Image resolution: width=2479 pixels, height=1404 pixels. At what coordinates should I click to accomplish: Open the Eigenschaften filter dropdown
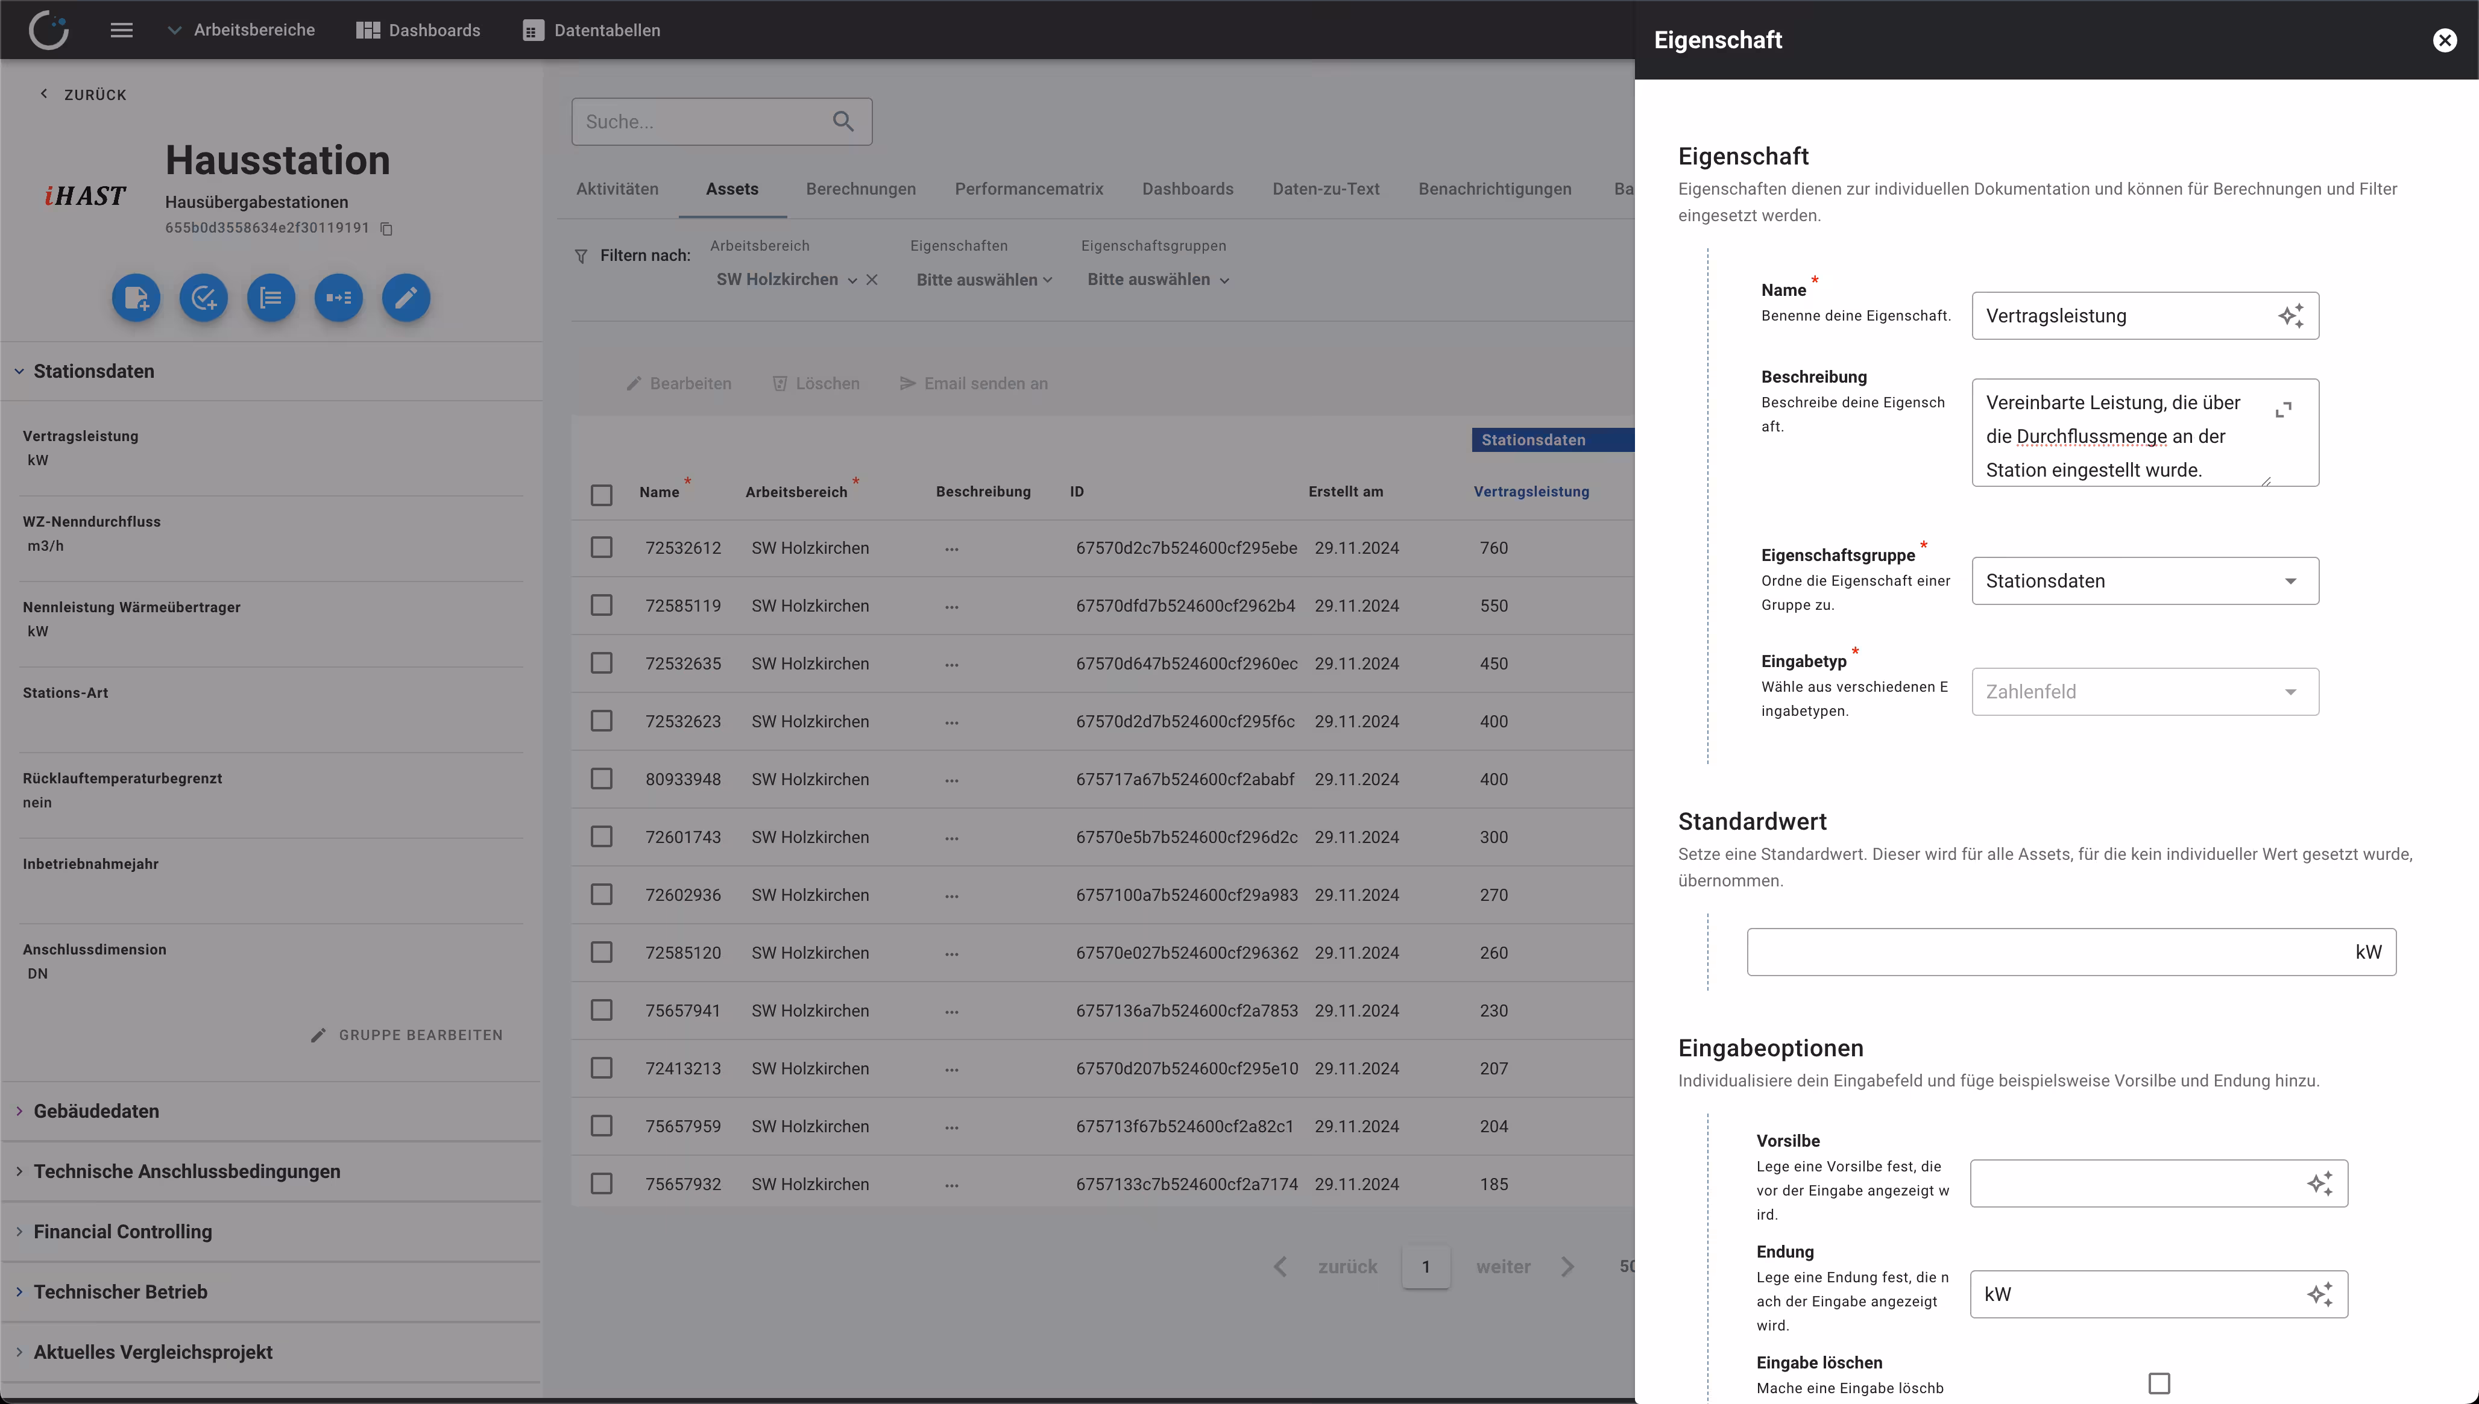pyautogui.click(x=984, y=280)
